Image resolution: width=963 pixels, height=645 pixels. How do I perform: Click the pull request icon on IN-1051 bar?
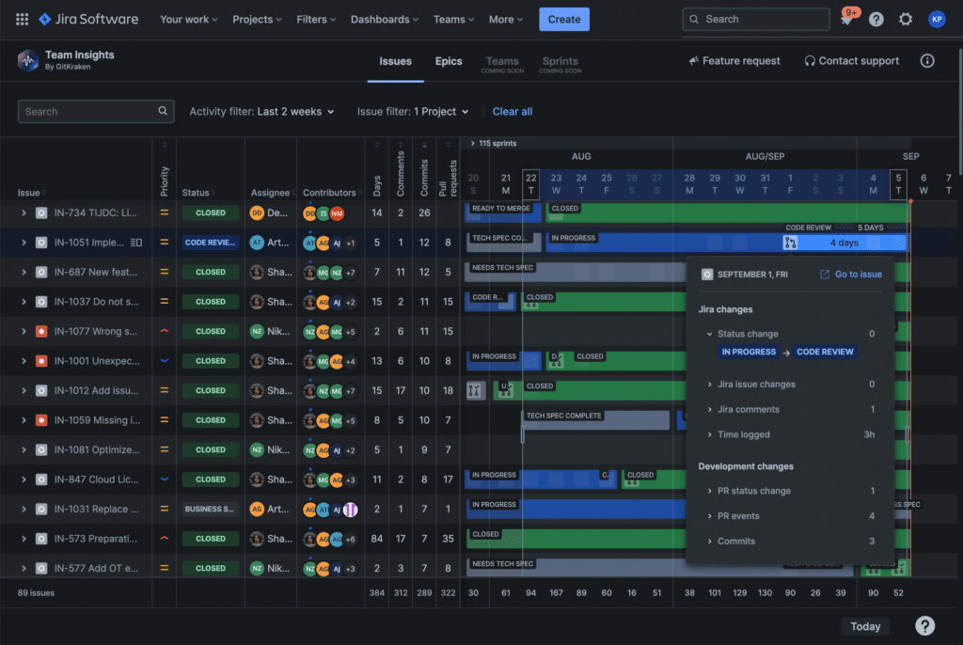tap(790, 243)
